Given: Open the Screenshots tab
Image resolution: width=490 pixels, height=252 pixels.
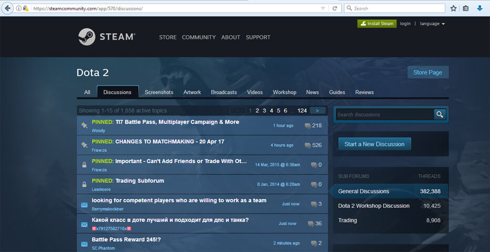Looking at the screenshot, I should [x=159, y=92].
